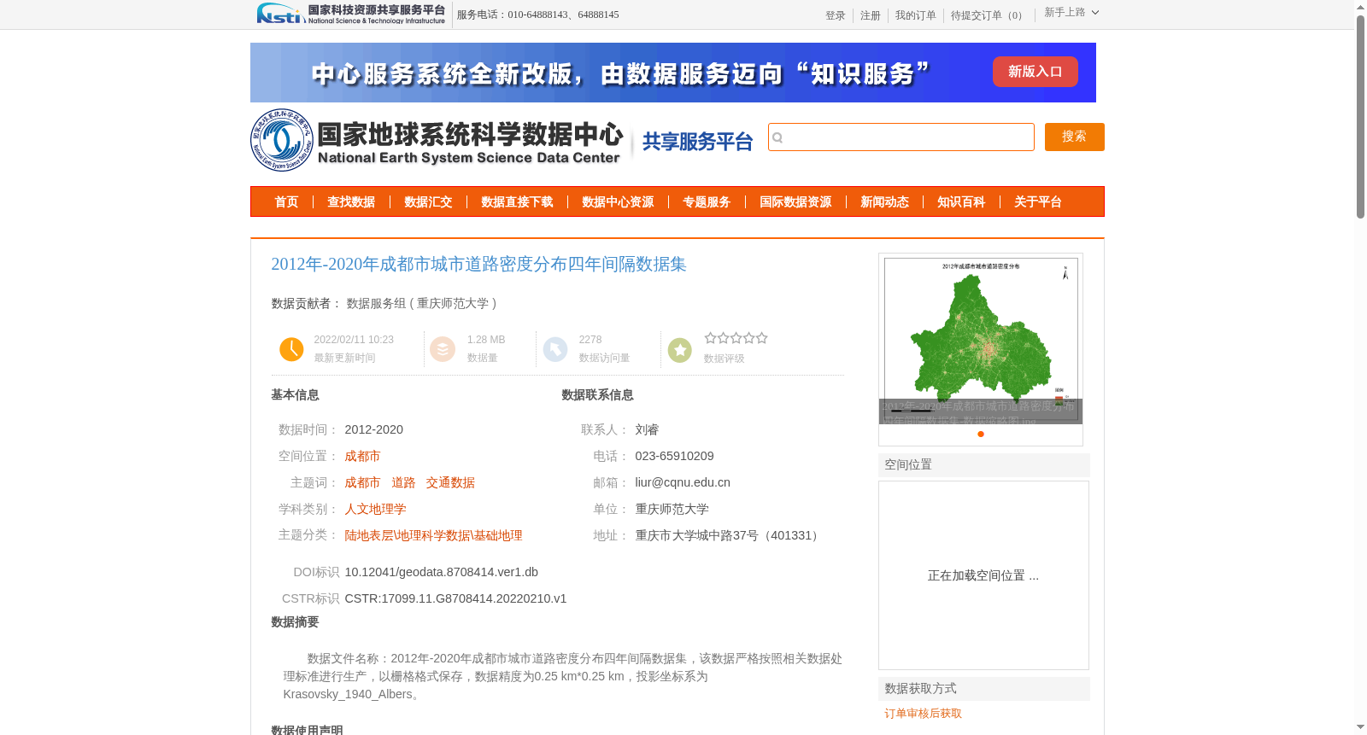
Task: Click the orange clock icon for last update time
Action: 291,349
